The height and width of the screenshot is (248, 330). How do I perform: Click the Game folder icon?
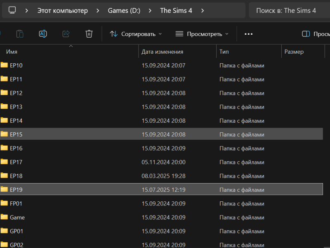(4, 217)
